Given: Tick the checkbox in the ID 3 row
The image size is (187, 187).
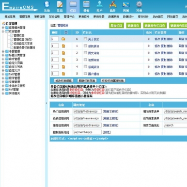Looking at the screenshot, I should coord(85,60).
